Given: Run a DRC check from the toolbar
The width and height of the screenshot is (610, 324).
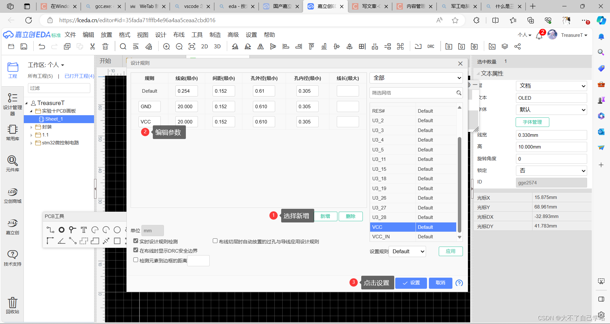Looking at the screenshot, I should point(431,46).
